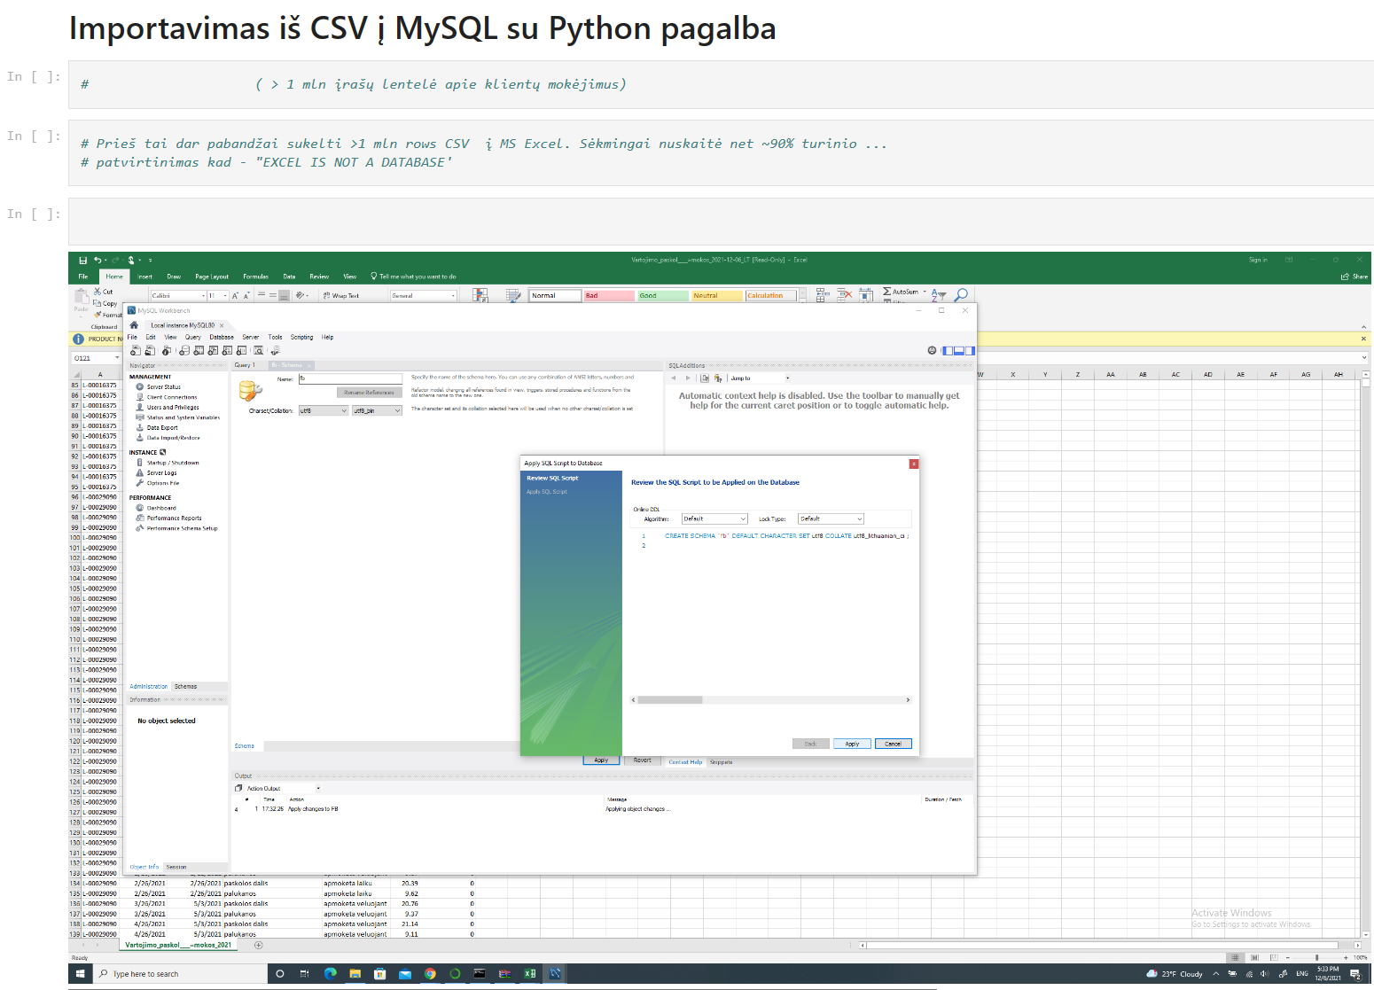The image size is (1374, 990).
Task: Click the Revert button in schema editor
Action: click(x=642, y=760)
